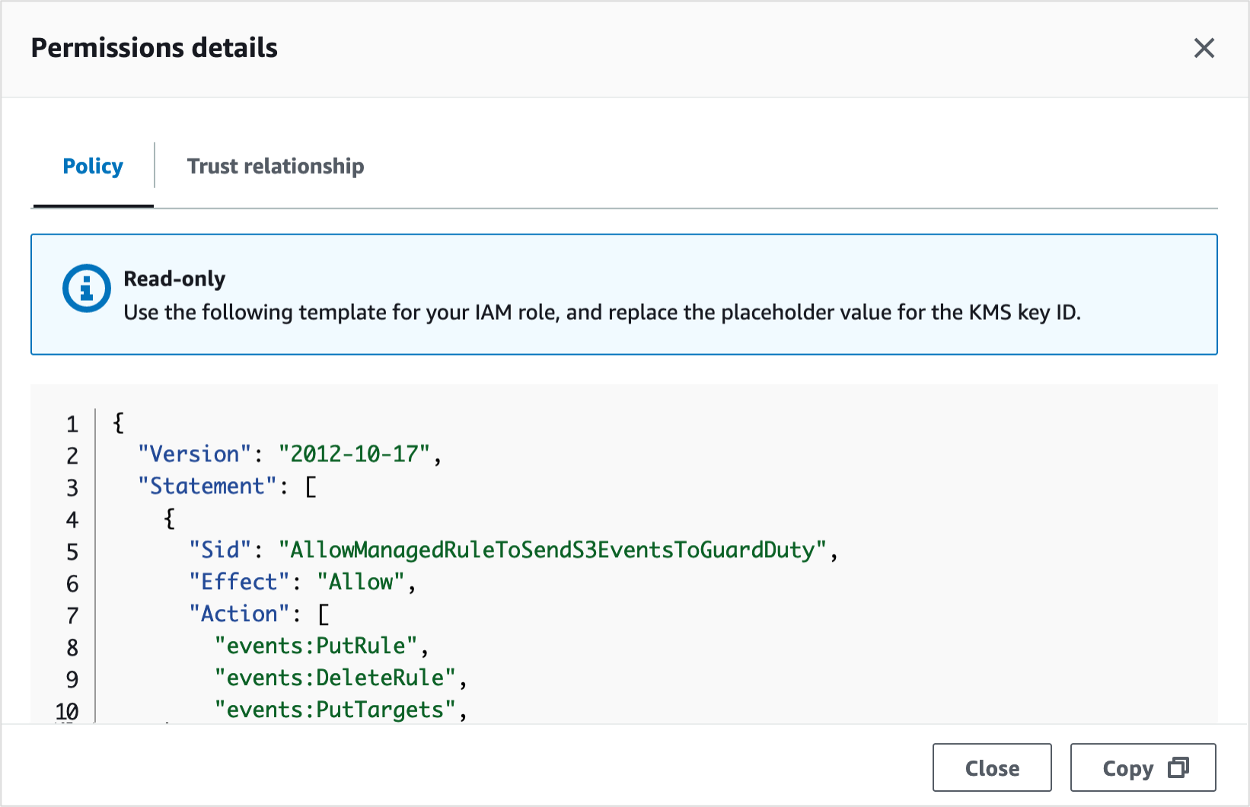Click the events:DeleteRule action line

[335, 678]
